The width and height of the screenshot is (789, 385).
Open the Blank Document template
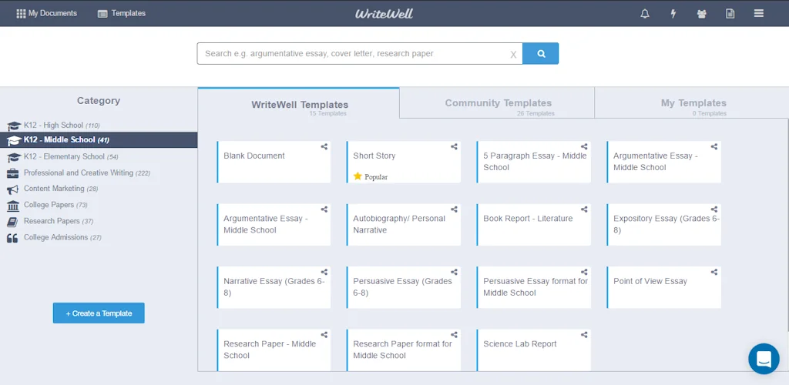[x=274, y=162]
